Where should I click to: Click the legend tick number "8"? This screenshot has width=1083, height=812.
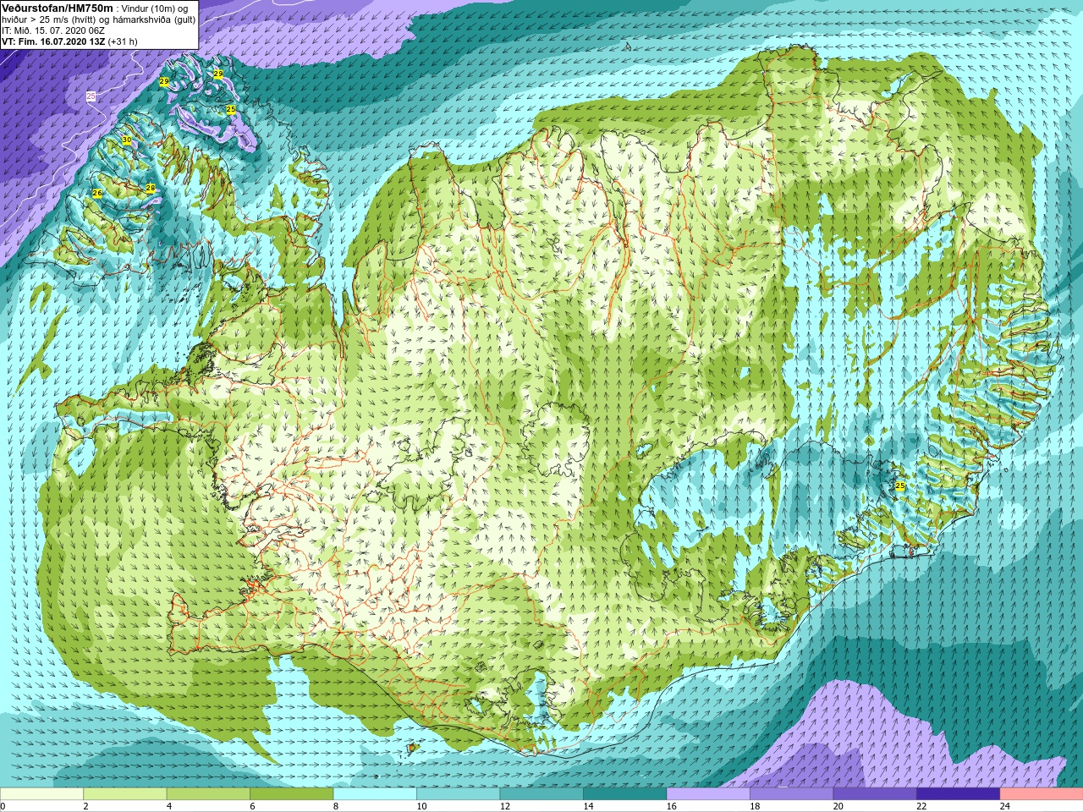[336, 806]
